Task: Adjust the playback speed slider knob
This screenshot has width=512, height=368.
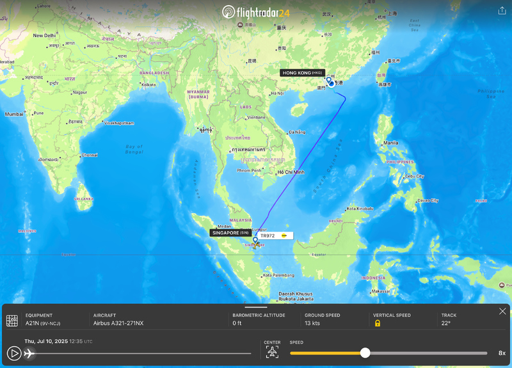Action: [365, 353]
